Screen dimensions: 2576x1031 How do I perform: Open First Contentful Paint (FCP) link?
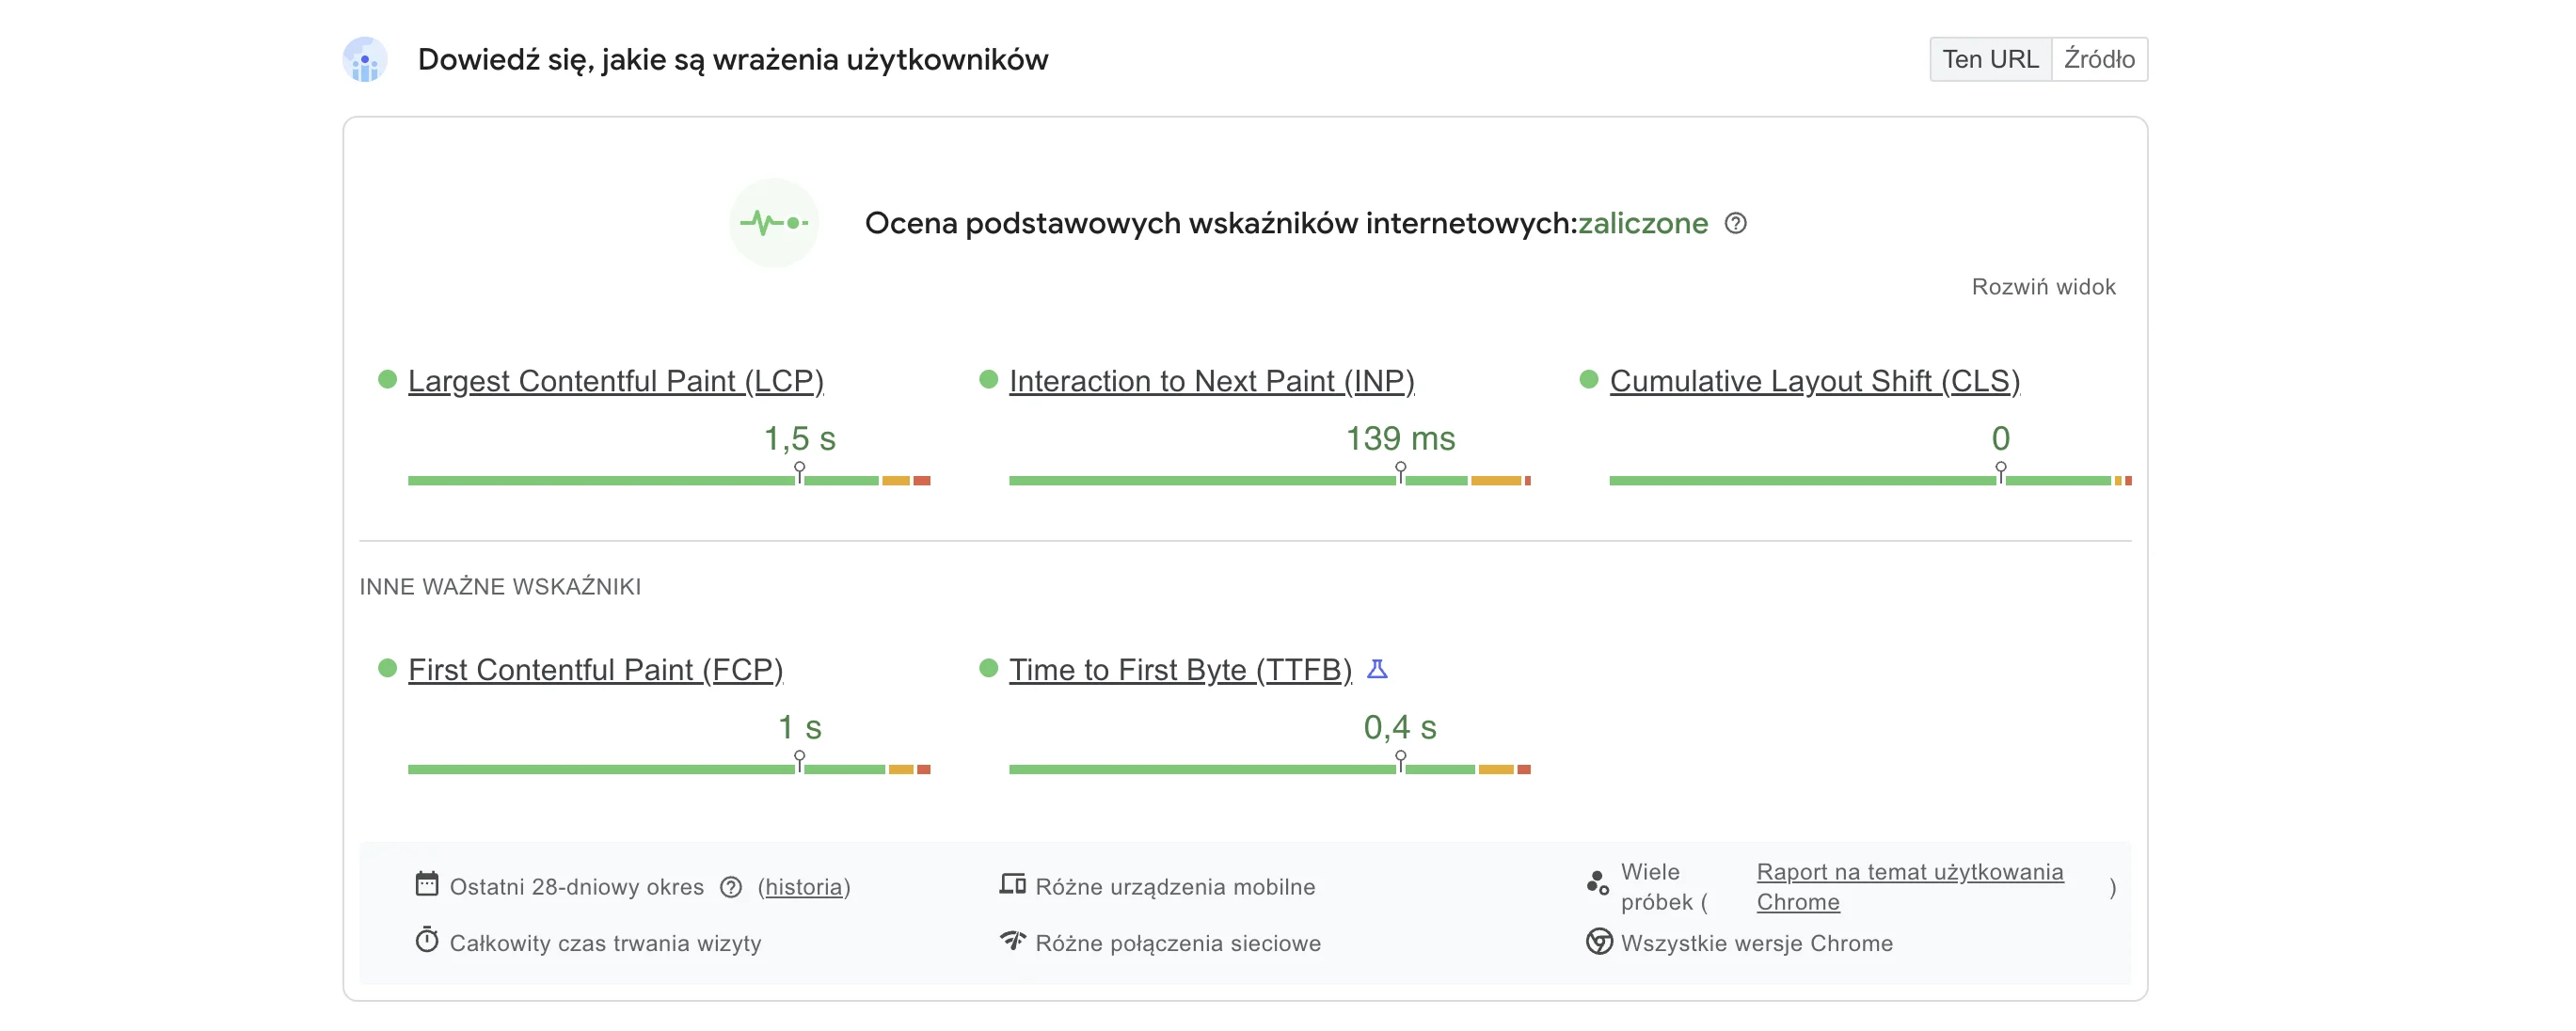click(596, 670)
